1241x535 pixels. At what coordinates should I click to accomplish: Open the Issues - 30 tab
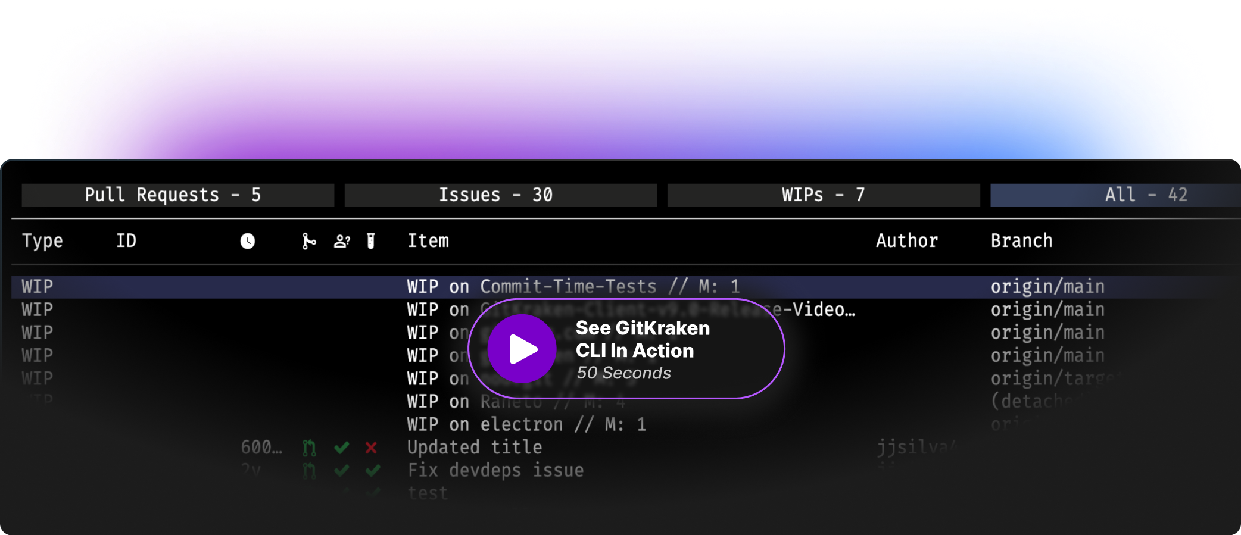(501, 195)
